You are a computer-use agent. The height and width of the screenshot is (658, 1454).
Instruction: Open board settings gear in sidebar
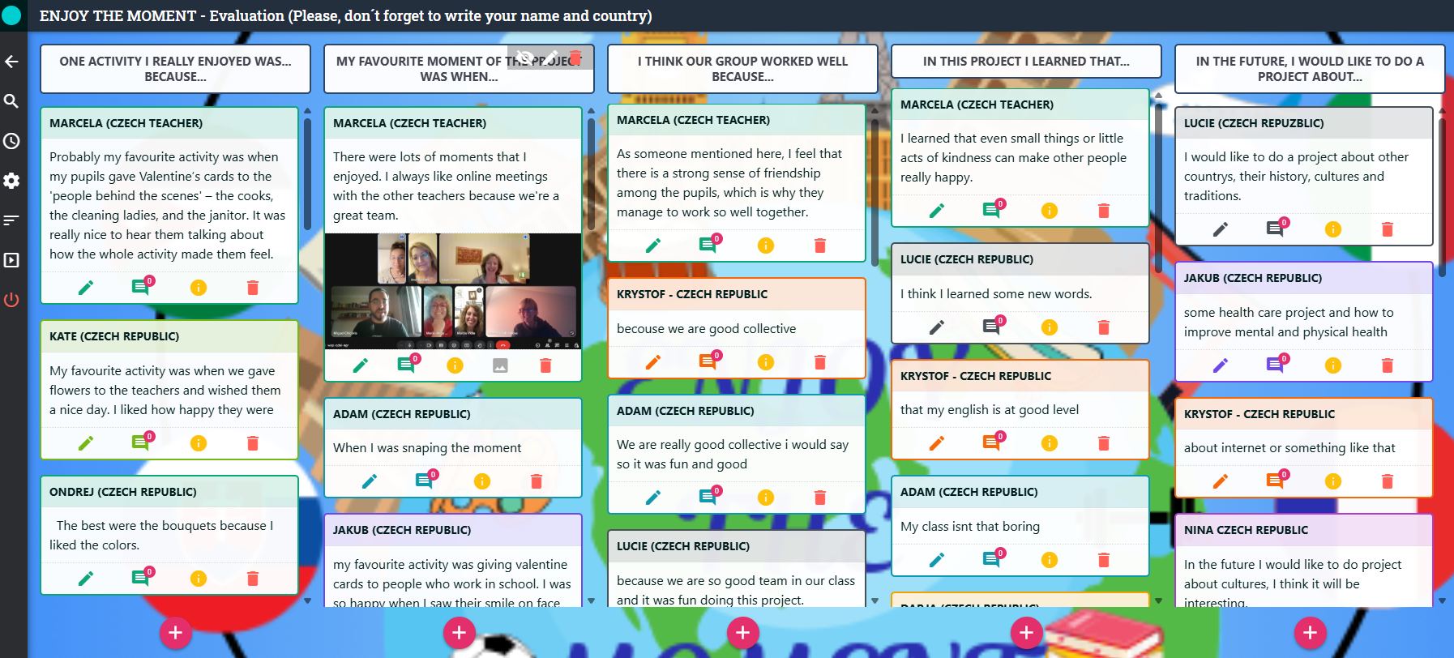pos(11,181)
